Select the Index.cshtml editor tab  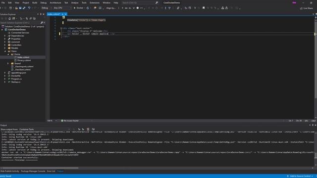54,14
